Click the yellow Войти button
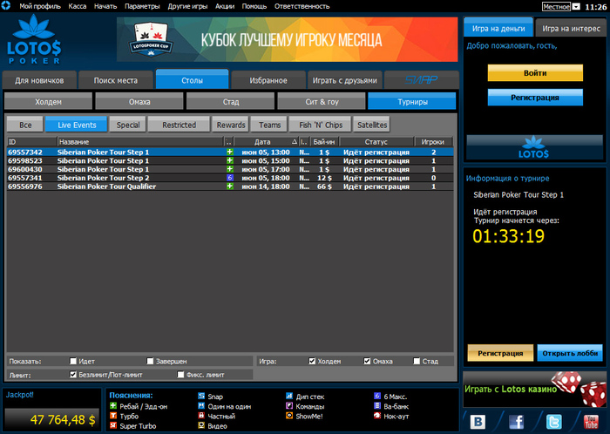This screenshot has width=610, height=434. [x=535, y=72]
